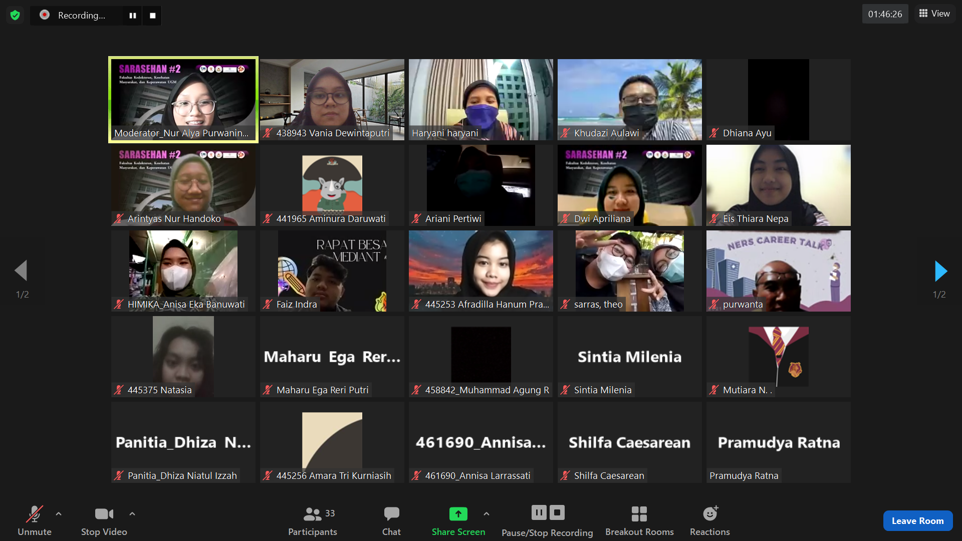Pause recording in the top bar
The height and width of the screenshot is (541, 962).
[132, 16]
